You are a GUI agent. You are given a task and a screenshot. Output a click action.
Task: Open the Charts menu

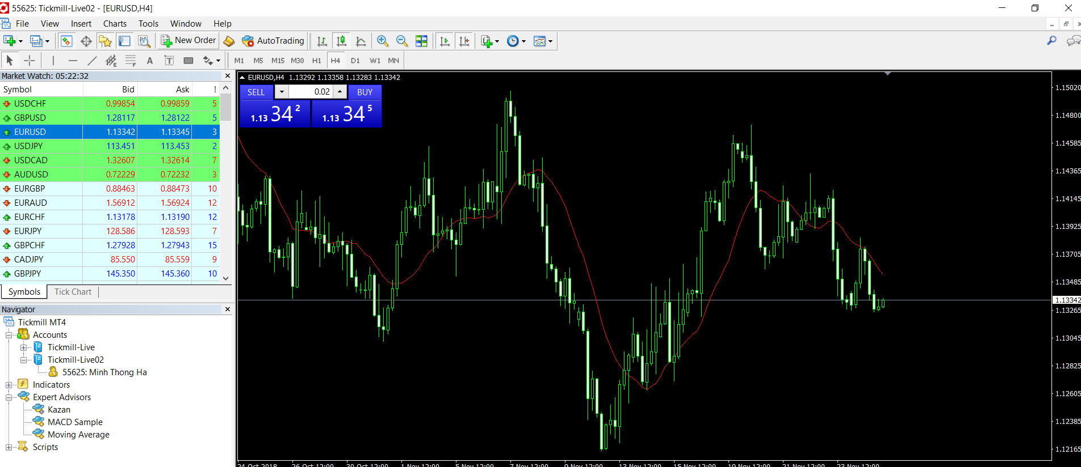pos(115,24)
